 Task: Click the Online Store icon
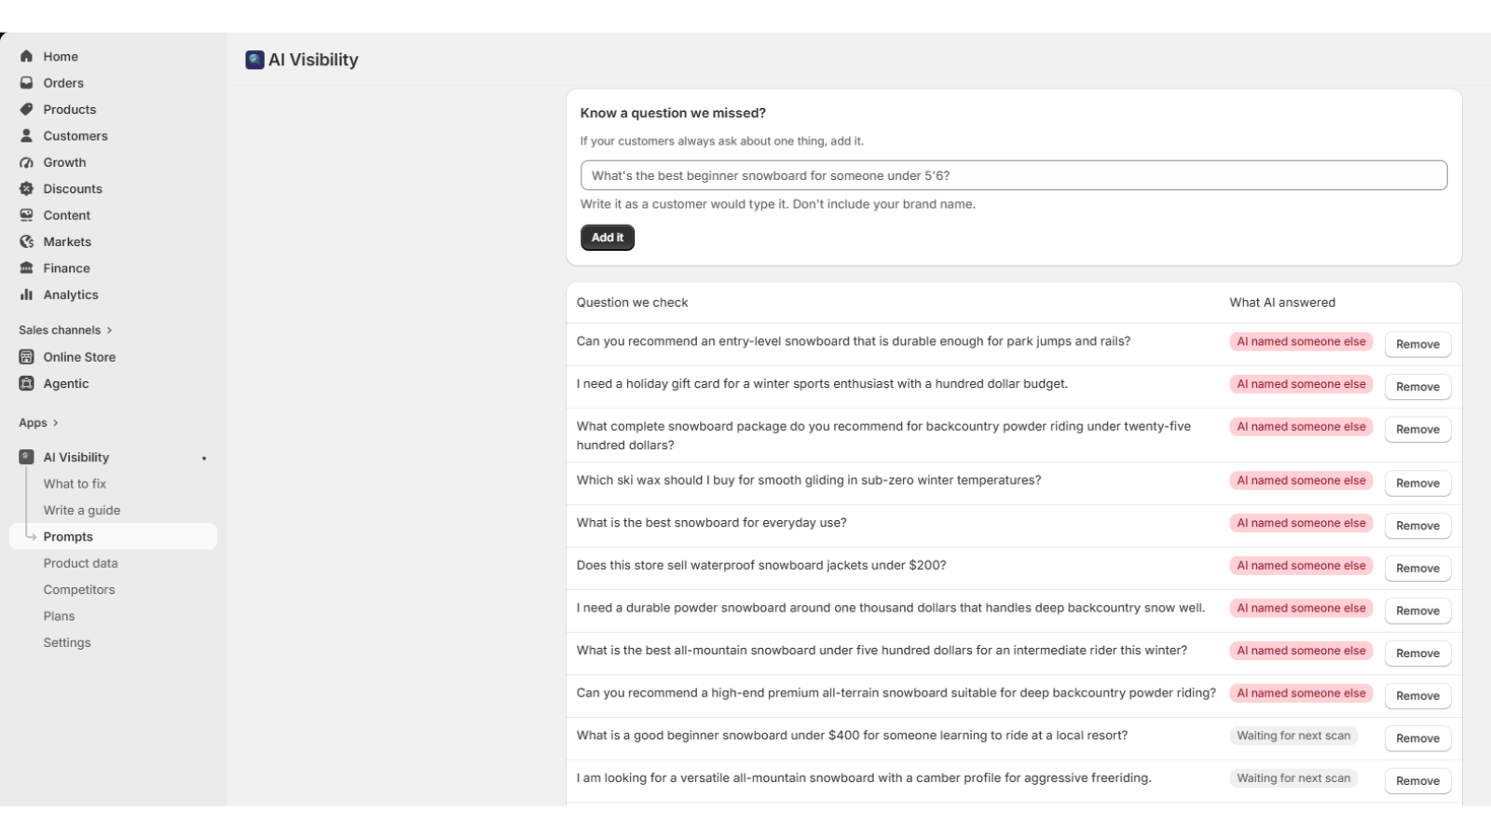pyautogui.click(x=26, y=357)
